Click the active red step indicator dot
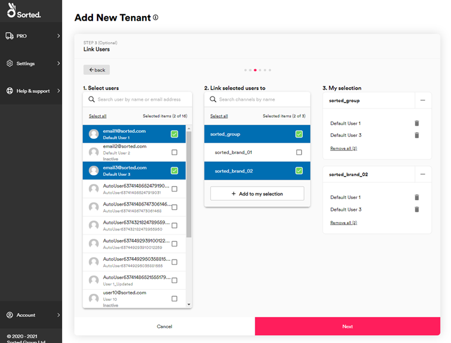Image resolution: width=451 pixels, height=343 pixels. click(255, 70)
